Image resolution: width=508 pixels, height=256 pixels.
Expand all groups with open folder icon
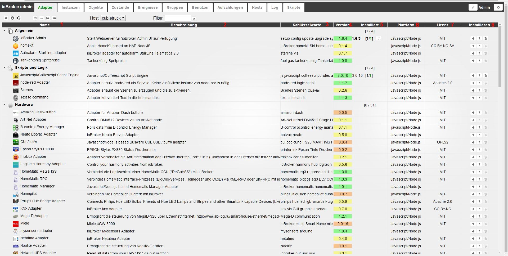click(x=54, y=18)
